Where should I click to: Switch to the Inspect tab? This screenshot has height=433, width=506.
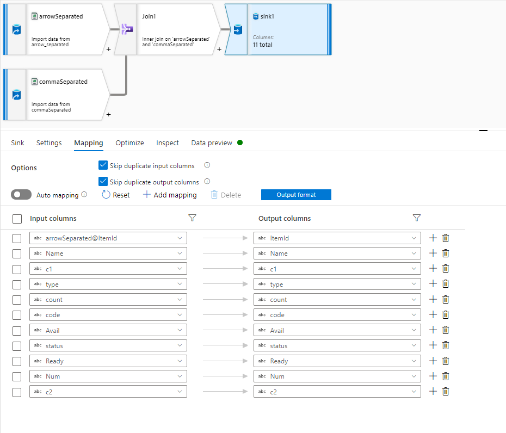point(168,143)
